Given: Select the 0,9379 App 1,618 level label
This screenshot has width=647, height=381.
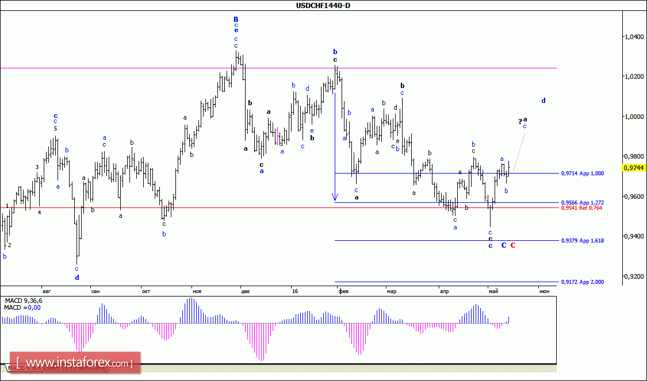Looking at the screenshot, I should coord(582,241).
